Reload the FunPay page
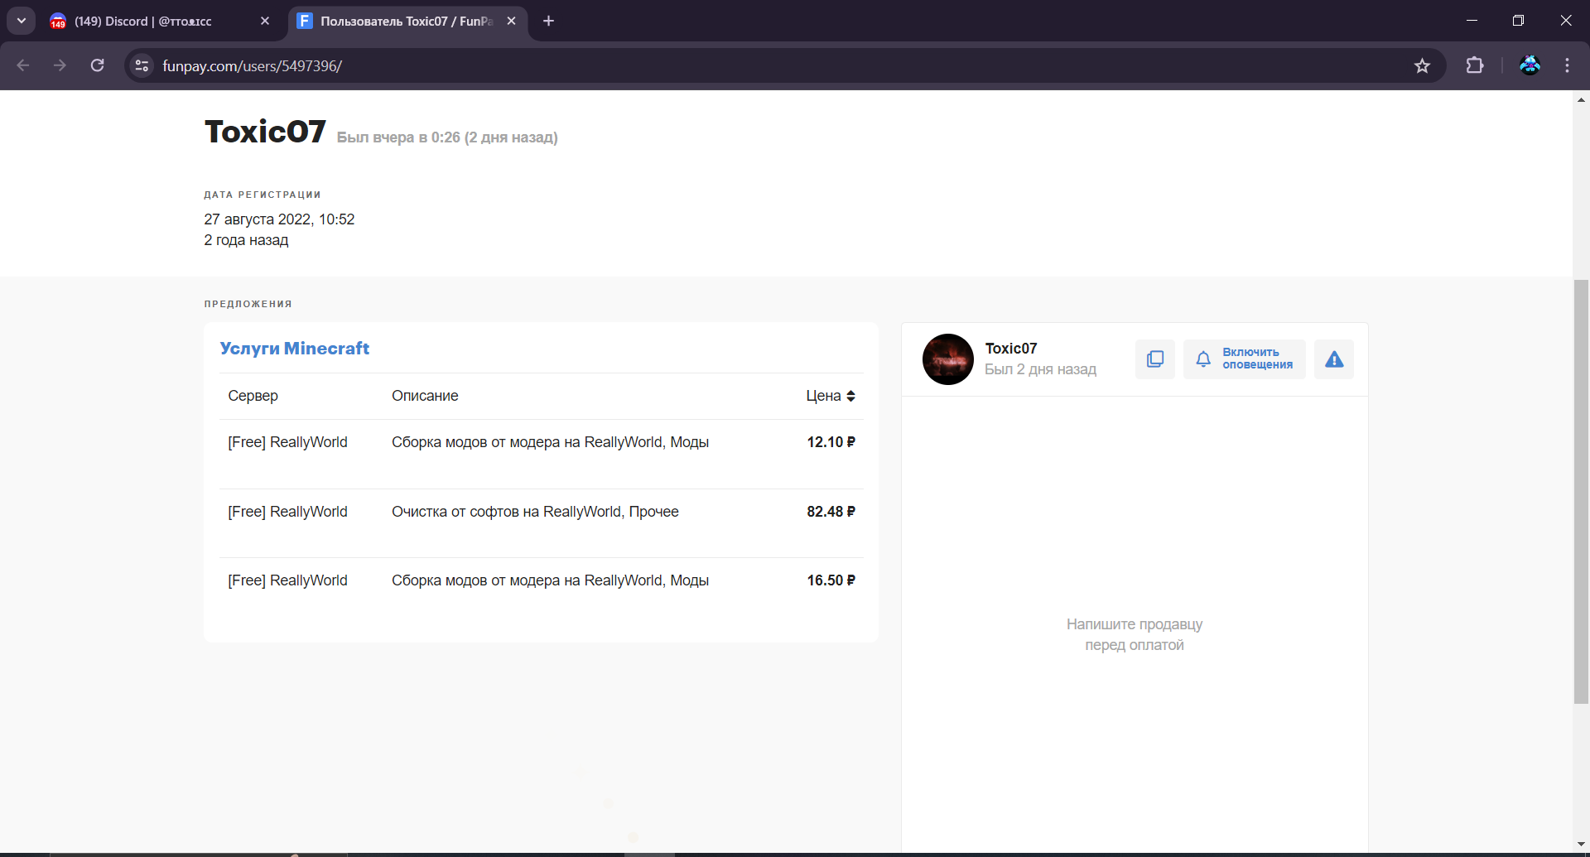Screen dimensions: 1590x857 coord(98,65)
